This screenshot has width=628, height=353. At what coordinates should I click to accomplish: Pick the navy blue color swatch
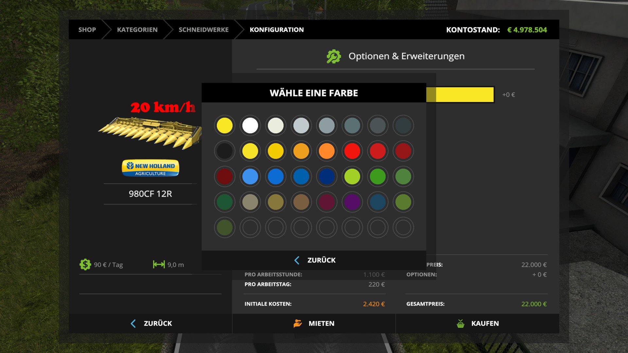(327, 176)
